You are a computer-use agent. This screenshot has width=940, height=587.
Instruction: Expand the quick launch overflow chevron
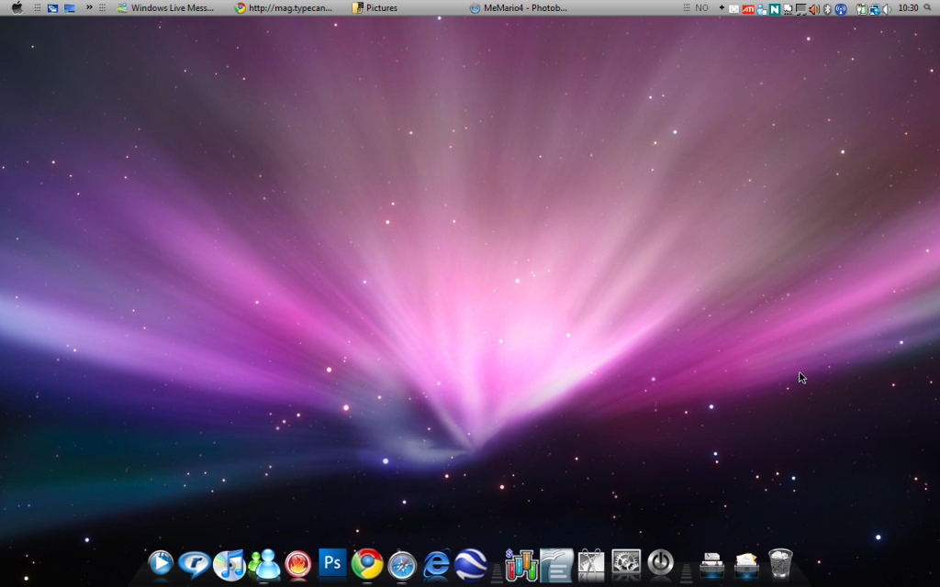point(89,7)
